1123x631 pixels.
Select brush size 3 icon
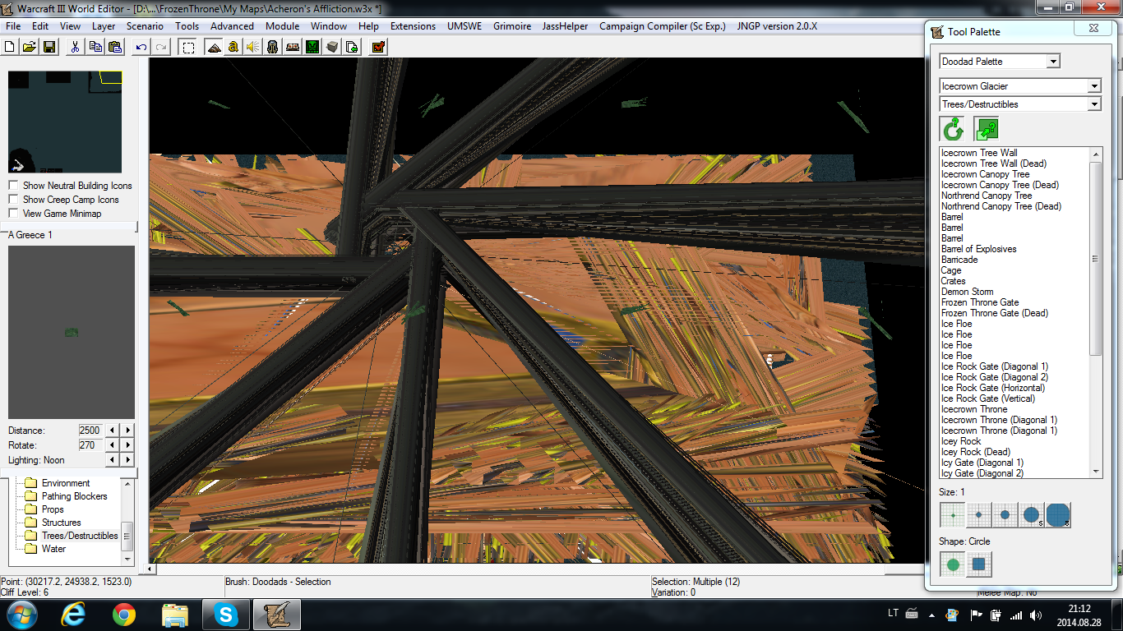tap(1005, 515)
